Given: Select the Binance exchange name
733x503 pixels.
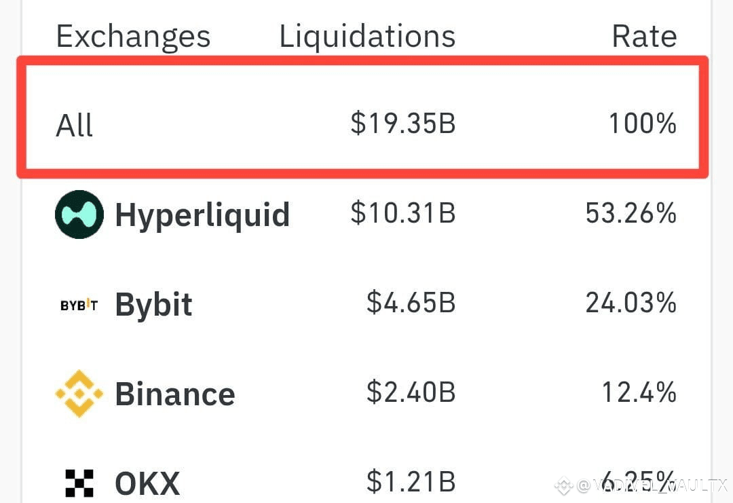Looking at the screenshot, I should 175,394.
